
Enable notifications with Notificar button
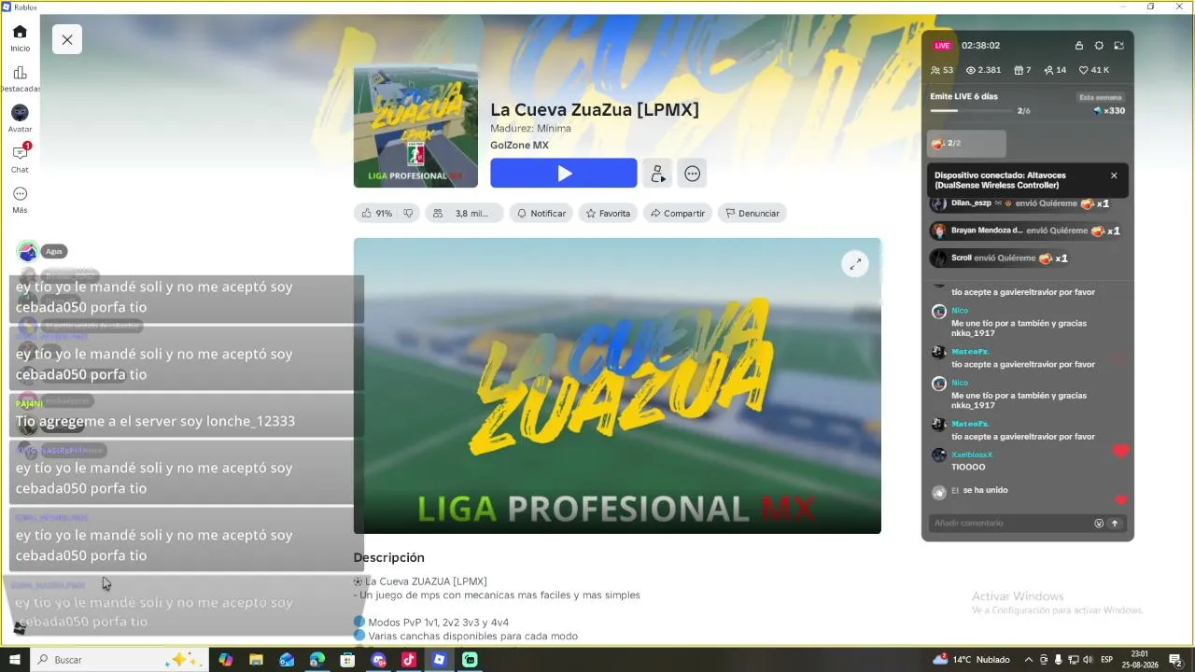tap(541, 214)
